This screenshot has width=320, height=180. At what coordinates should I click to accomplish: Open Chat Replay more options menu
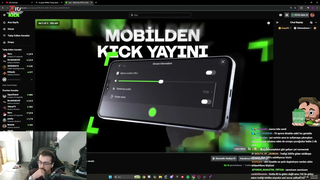coord(316,22)
